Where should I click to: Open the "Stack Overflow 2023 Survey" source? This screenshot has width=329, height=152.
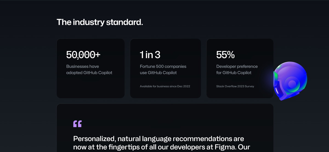pyautogui.click(x=235, y=86)
